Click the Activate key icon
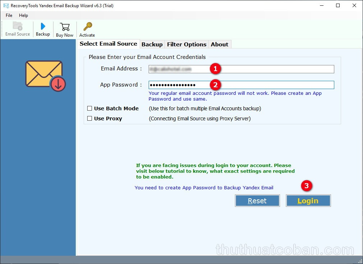The width and height of the screenshot is (363, 264). pyautogui.click(x=87, y=27)
